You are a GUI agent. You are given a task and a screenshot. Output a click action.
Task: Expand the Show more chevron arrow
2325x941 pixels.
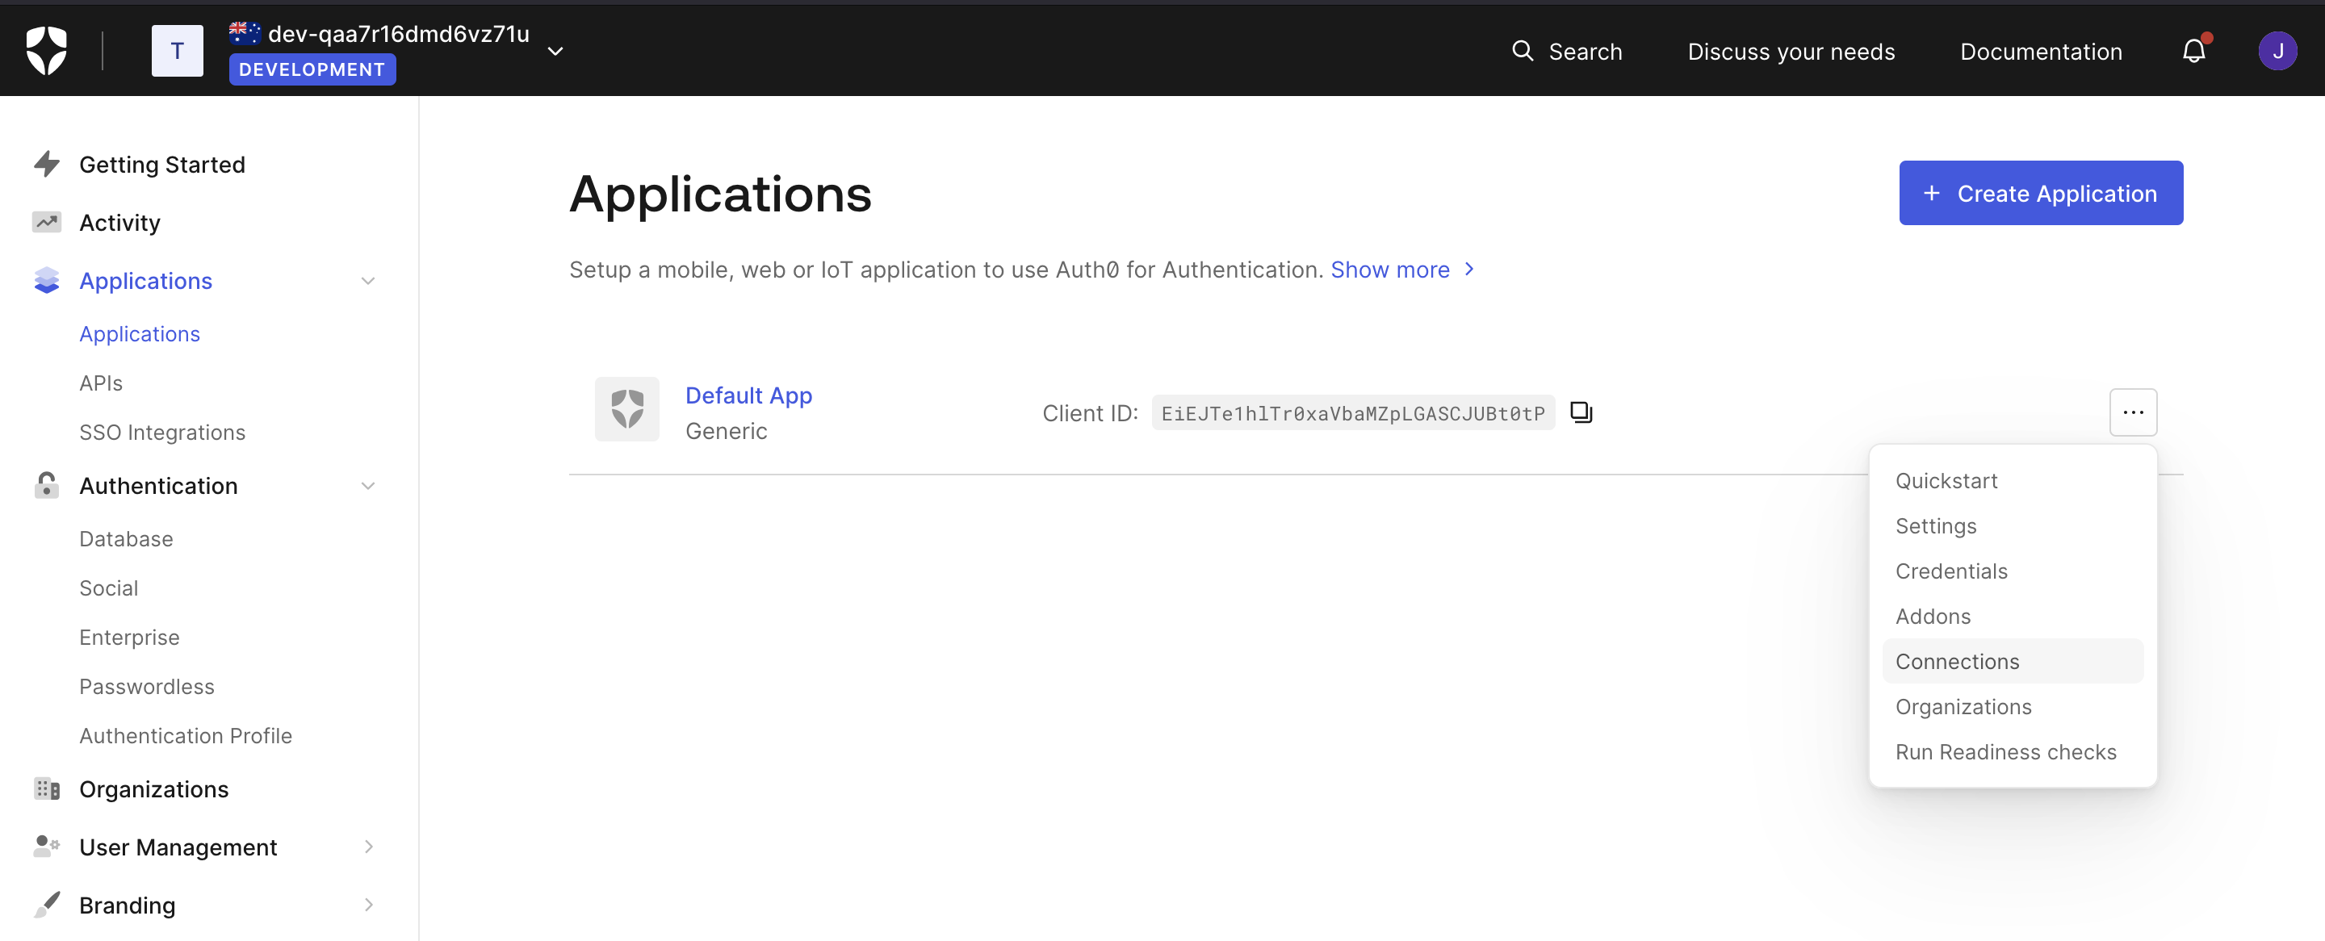[1469, 269]
